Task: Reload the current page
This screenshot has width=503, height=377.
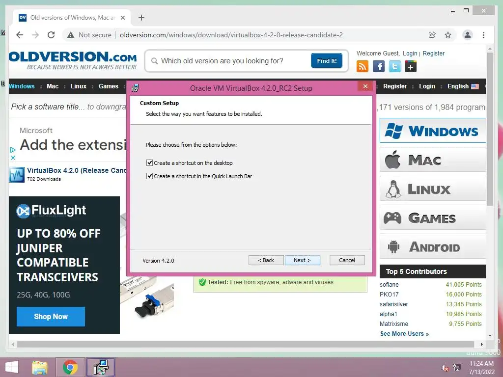Action: [x=51, y=35]
